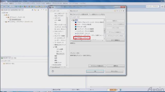Screen dimensions: 165x92
Task: Click the white swatch for コンテンツ・アシスト背景色
Action: 76,31
